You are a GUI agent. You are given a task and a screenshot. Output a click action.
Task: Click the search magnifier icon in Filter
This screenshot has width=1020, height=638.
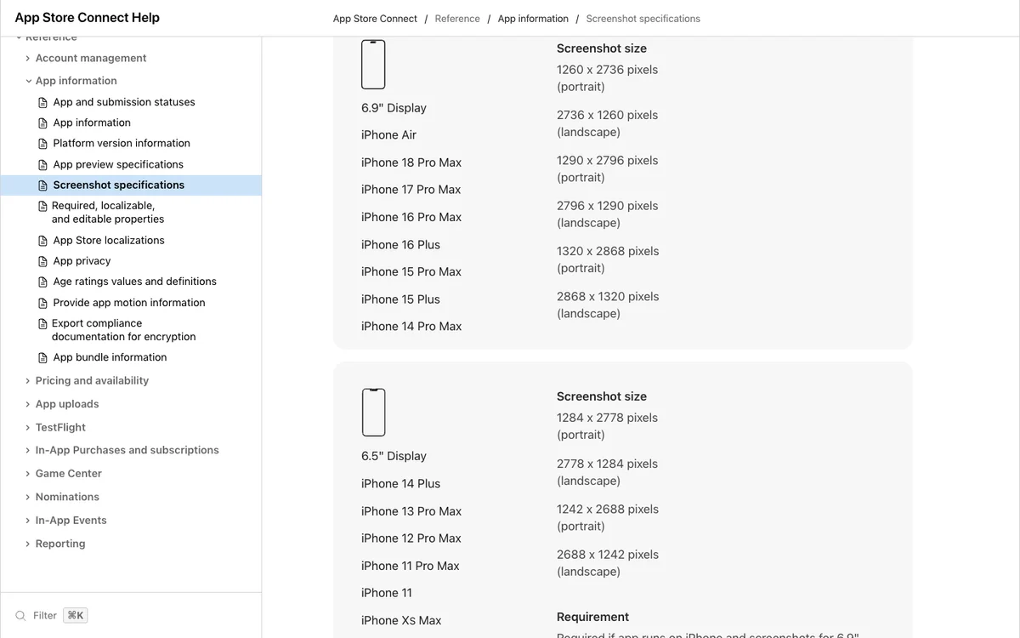[20, 616]
